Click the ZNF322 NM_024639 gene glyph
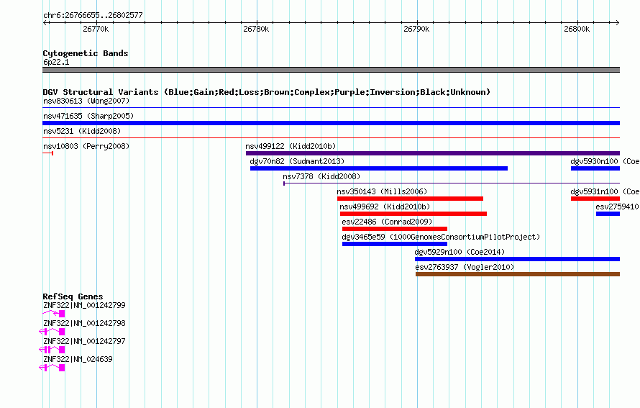The image size is (640, 408). pos(52,368)
